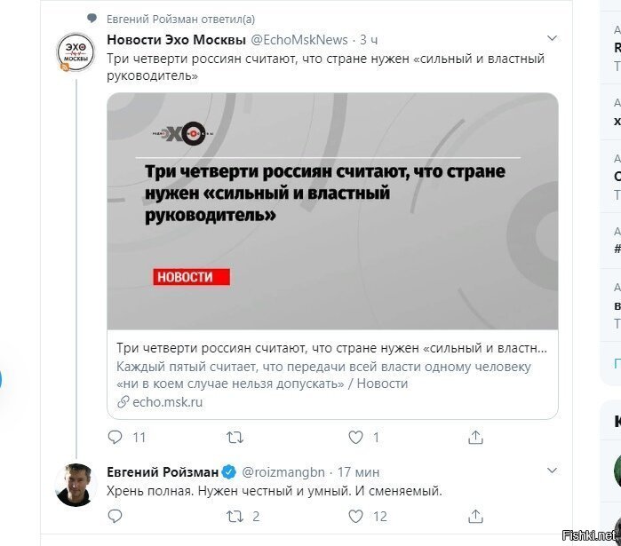
Task: Open Новости Эхо Москвы account name
Action: (176, 40)
